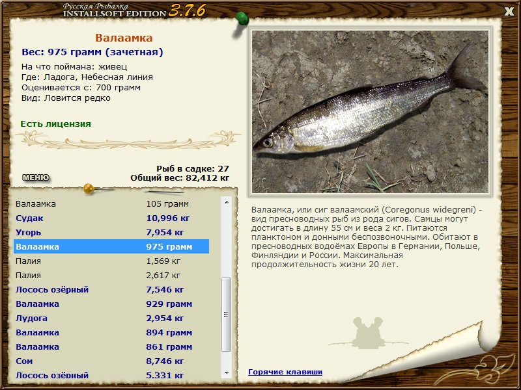Click the yellow pushpin above fish list
The width and height of the screenshot is (521, 390).
(89, 188)
